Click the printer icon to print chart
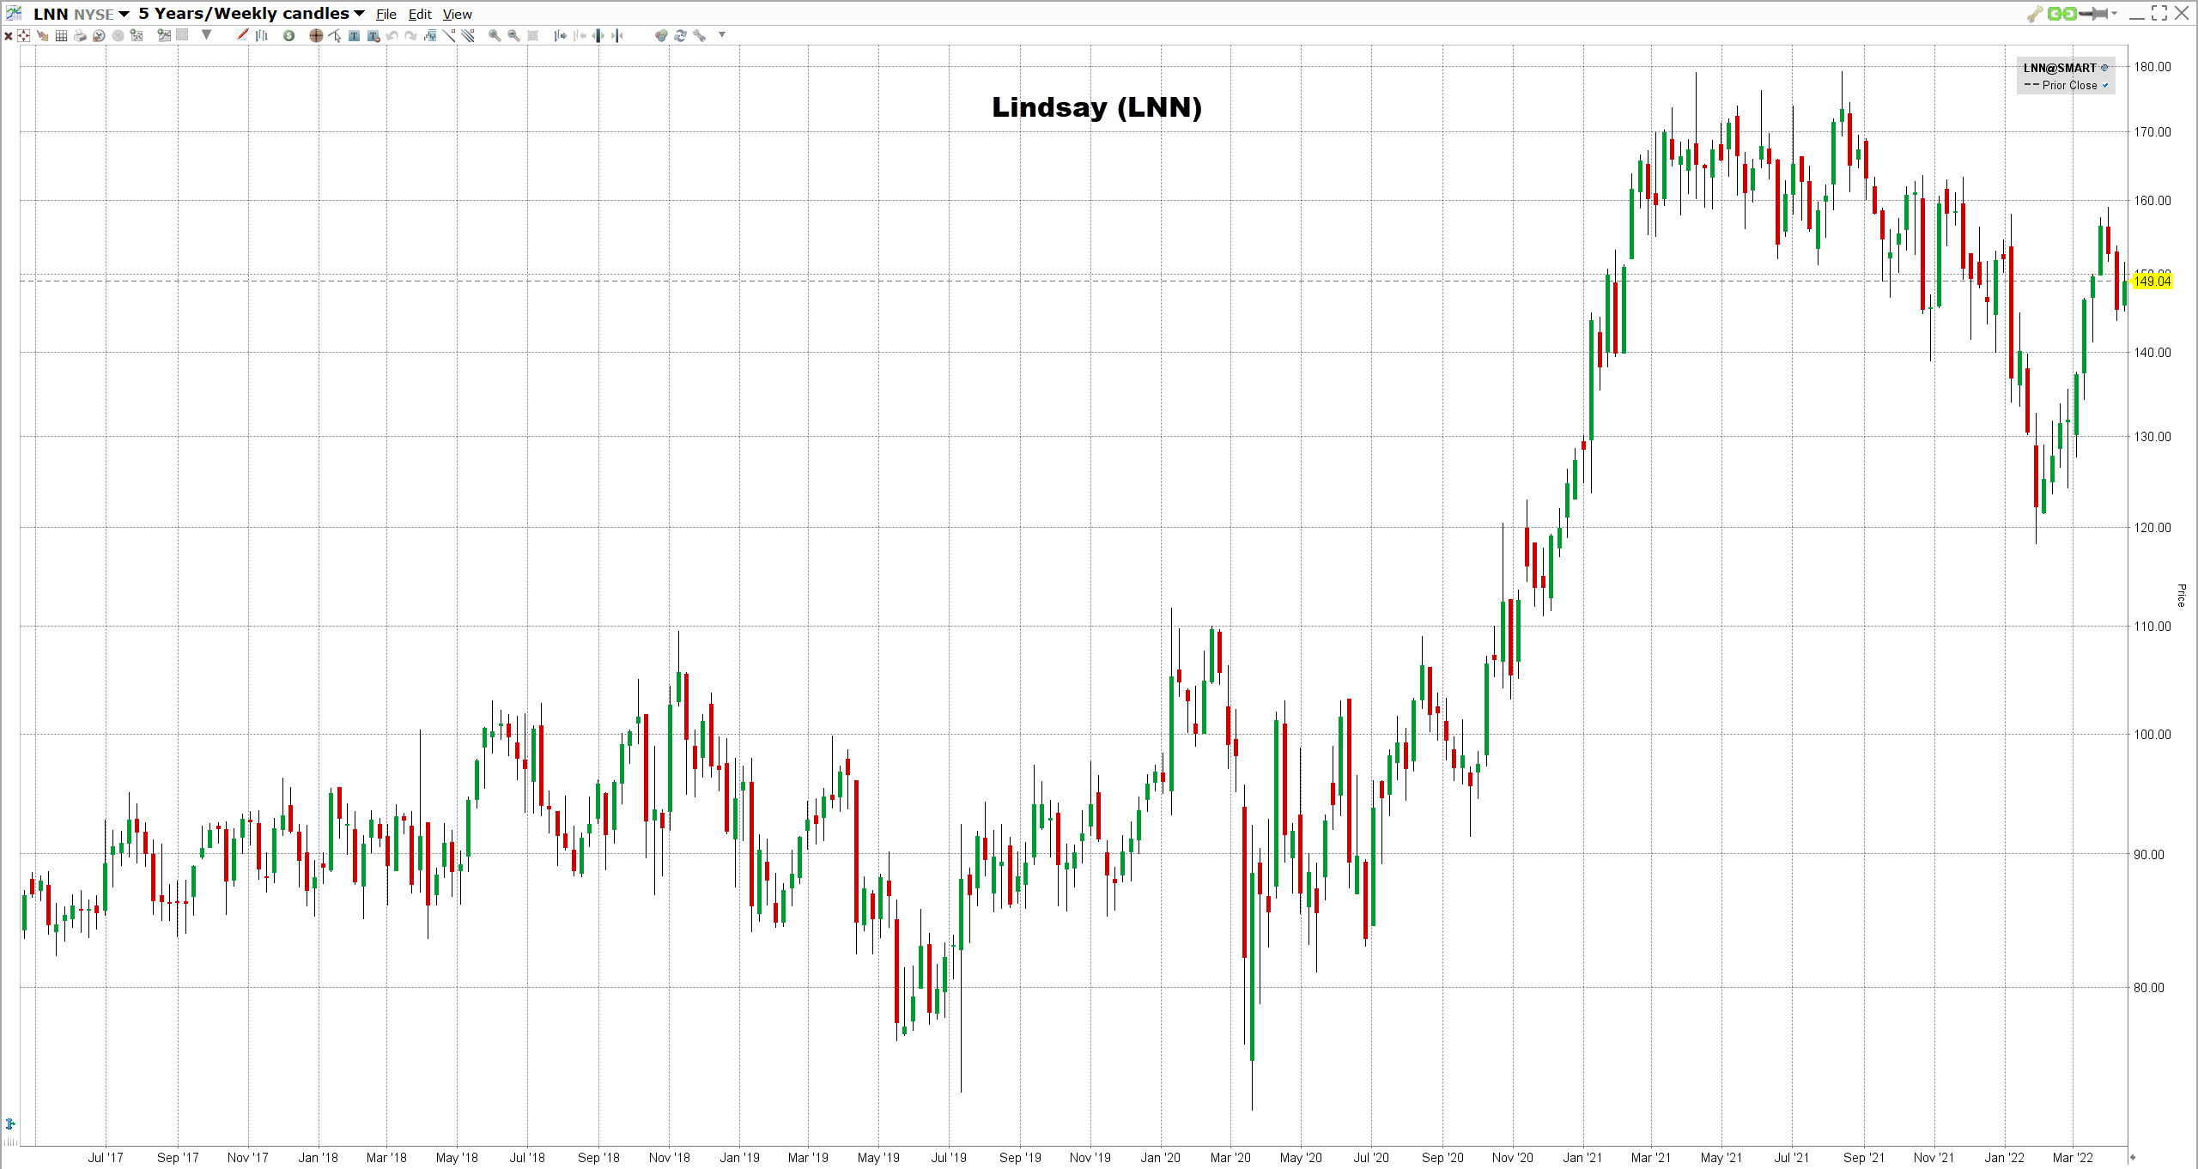 point(80,35)
